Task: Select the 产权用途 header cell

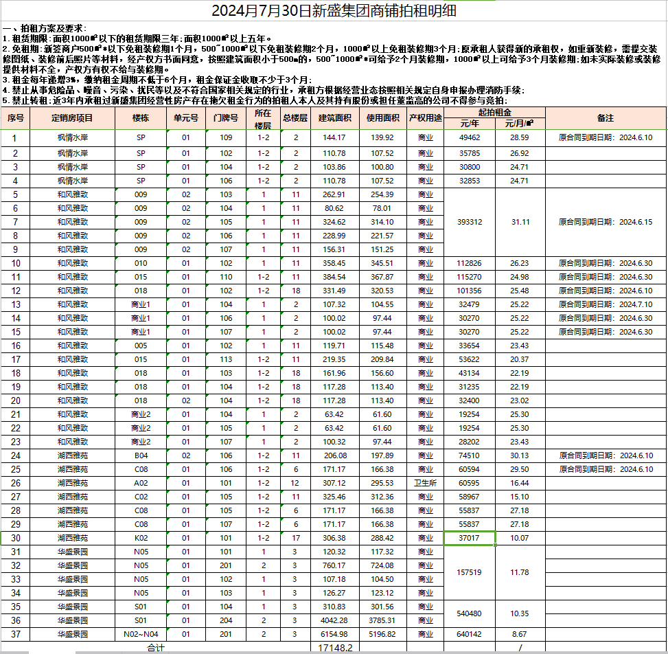Action: (x=425, y=118)
